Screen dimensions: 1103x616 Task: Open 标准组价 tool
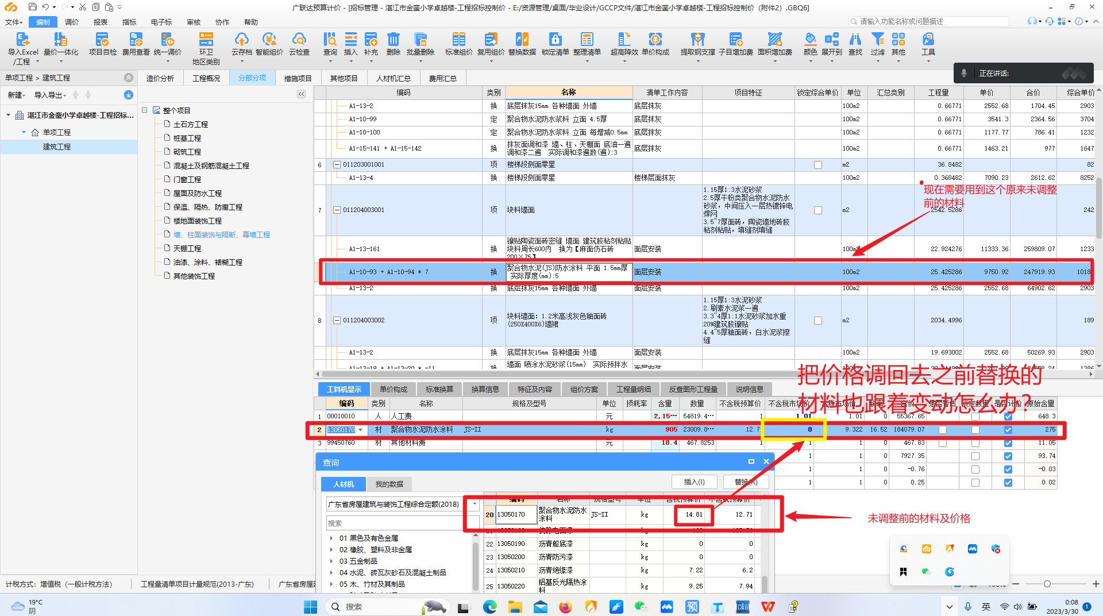(458, 44)
